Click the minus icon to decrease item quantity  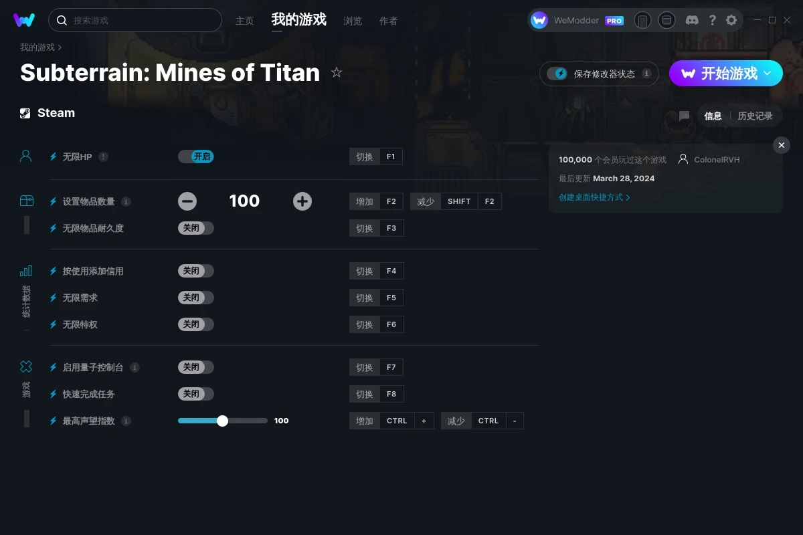coord(187,201)
